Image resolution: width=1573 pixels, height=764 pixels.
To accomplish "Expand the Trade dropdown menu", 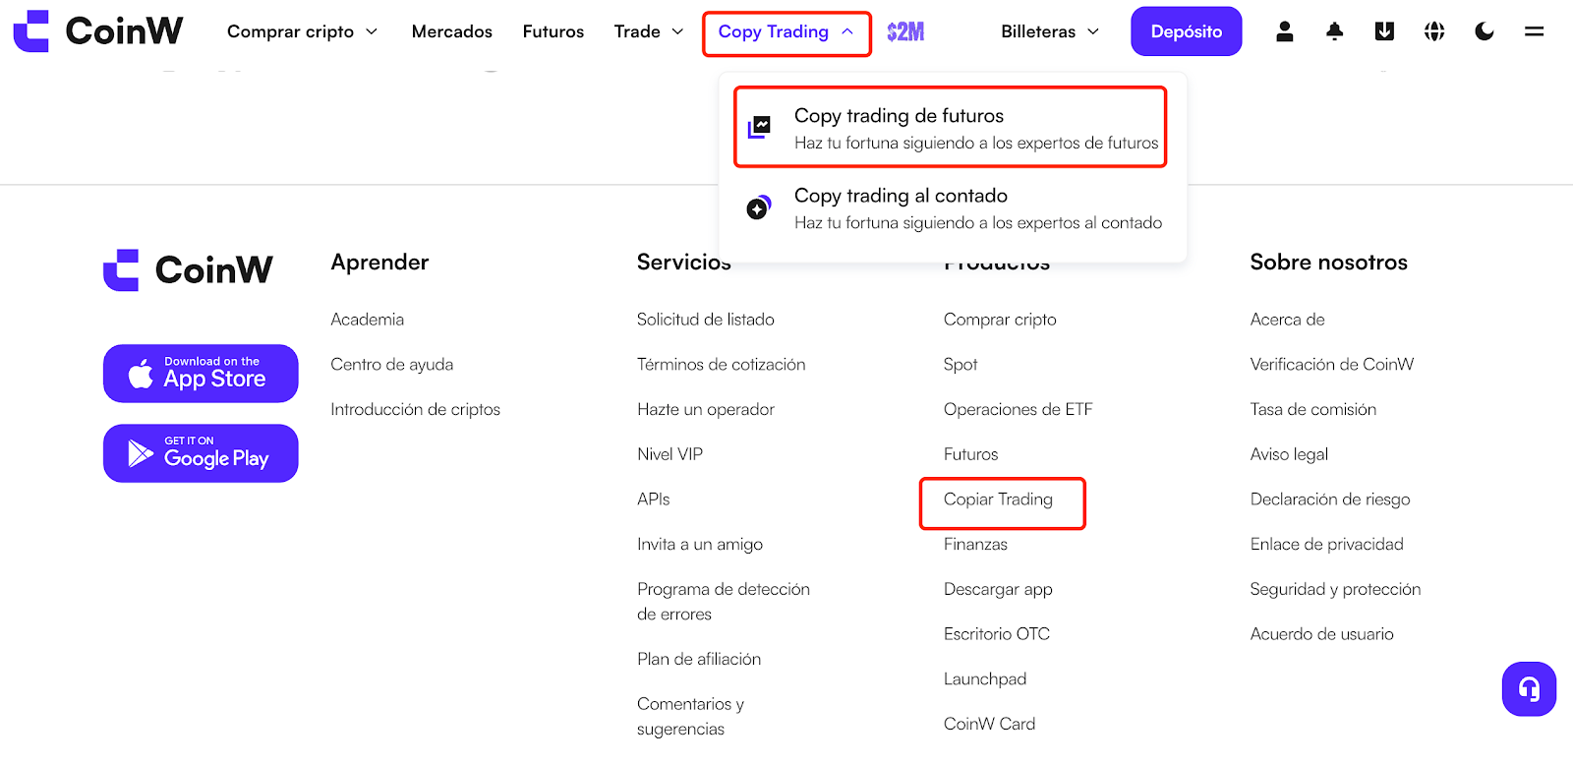I will click(649, 31).
